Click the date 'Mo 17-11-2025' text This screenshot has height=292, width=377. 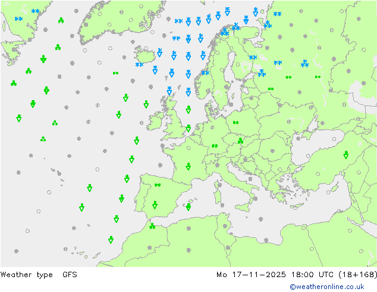251,274
